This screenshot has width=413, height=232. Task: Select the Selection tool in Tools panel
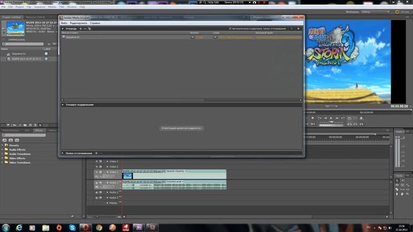pos(398,180)
